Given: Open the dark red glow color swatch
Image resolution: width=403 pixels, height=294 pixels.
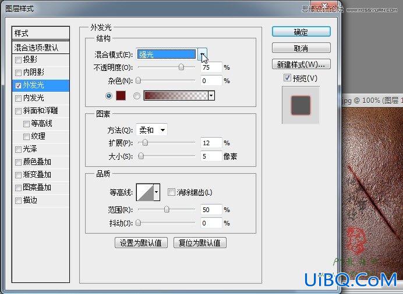Looking at the screenshot, I should pos(121,96).
